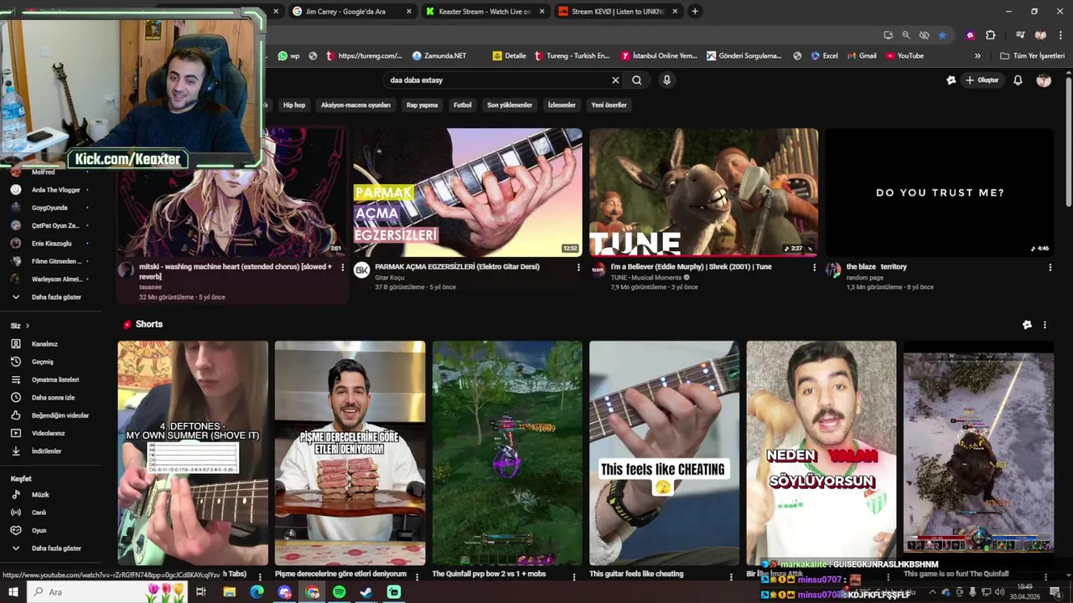1073x603 pixels.
Task: Open new browser tab with plus
Action: click(x=695, y=12)
